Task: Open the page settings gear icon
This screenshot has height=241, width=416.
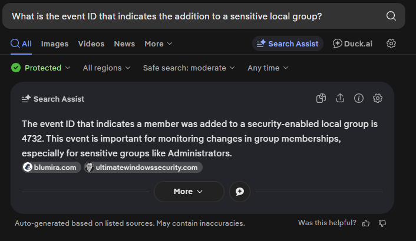Action: (391, 43)
